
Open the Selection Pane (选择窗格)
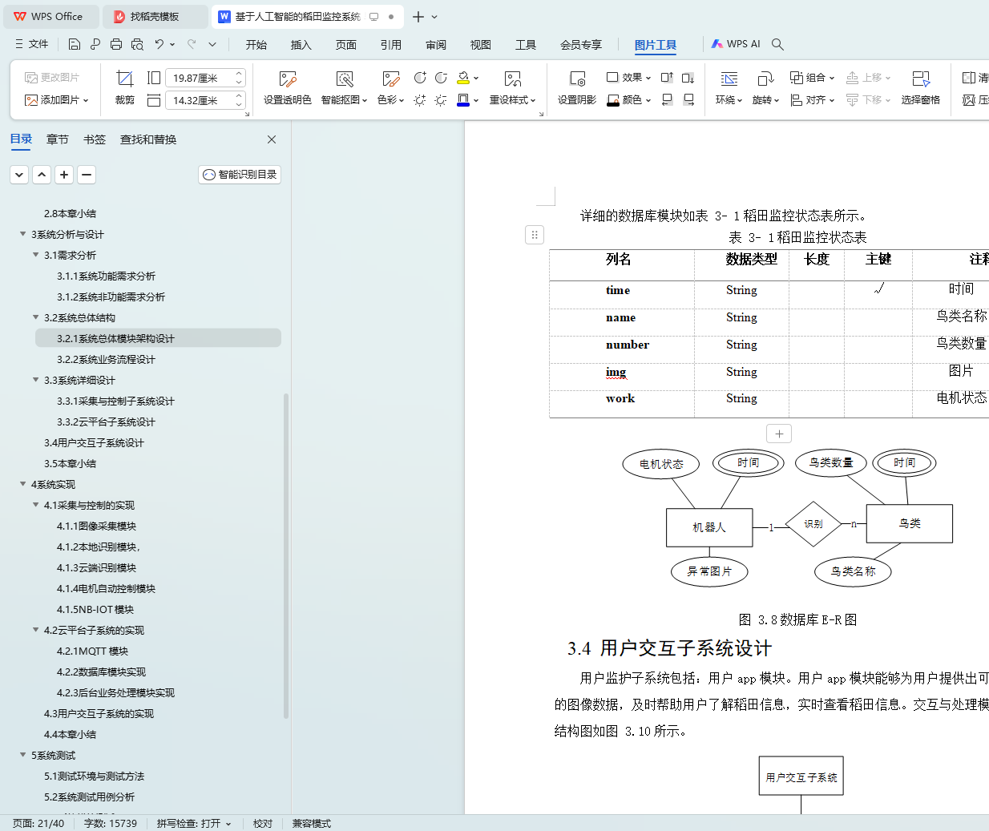[920, 88]
